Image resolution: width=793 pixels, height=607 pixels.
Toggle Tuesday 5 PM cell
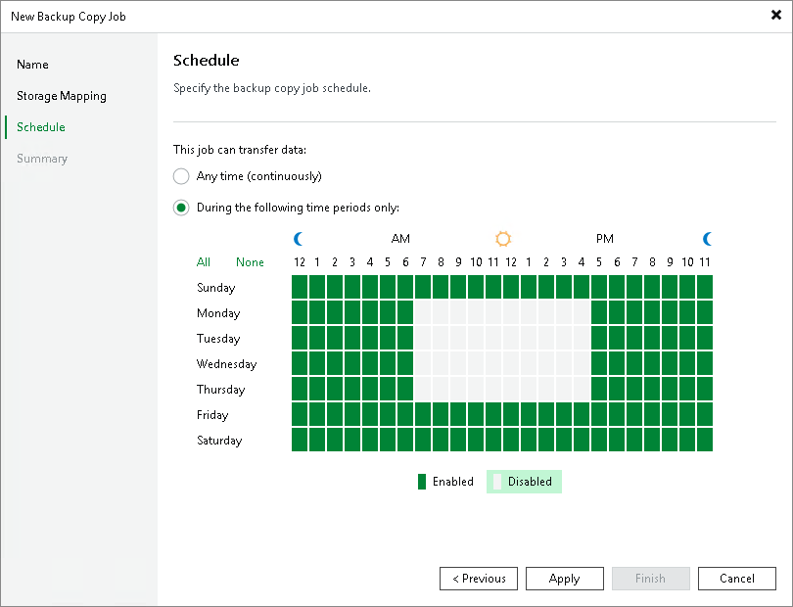point(599,338)
